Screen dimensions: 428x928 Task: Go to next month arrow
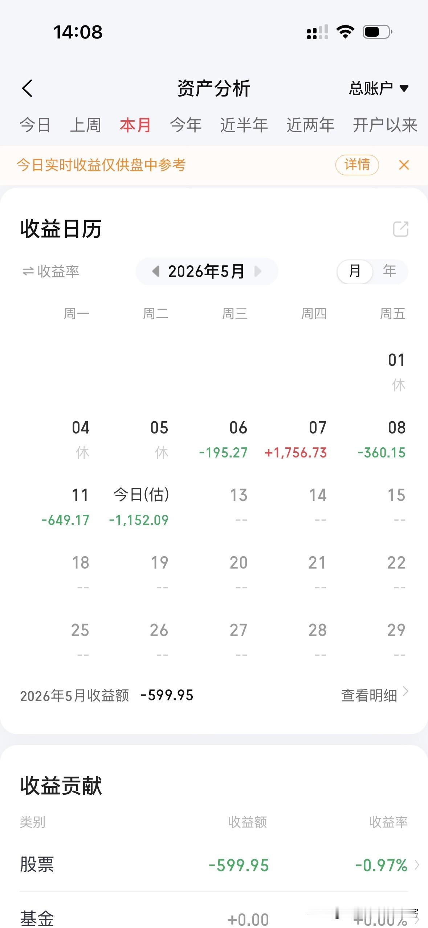coord(258,271)
